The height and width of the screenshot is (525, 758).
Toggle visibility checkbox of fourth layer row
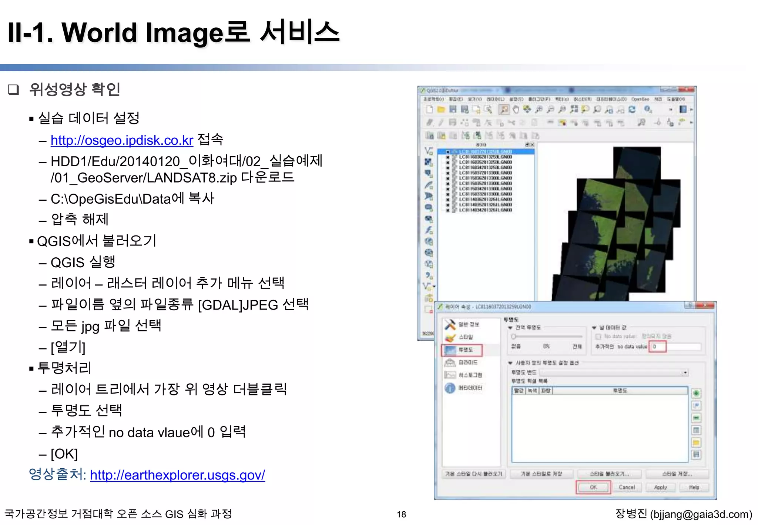tap(447, 168)
